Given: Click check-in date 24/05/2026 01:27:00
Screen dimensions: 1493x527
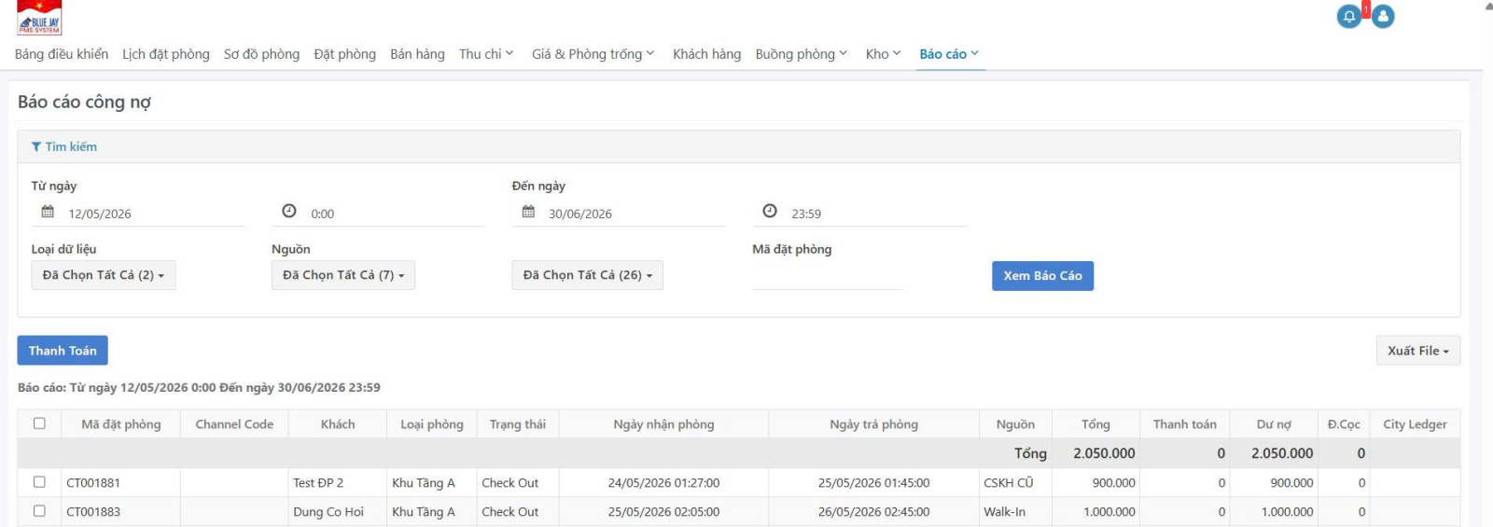Looking at the screenshot, I should click(x=663, y=483).
